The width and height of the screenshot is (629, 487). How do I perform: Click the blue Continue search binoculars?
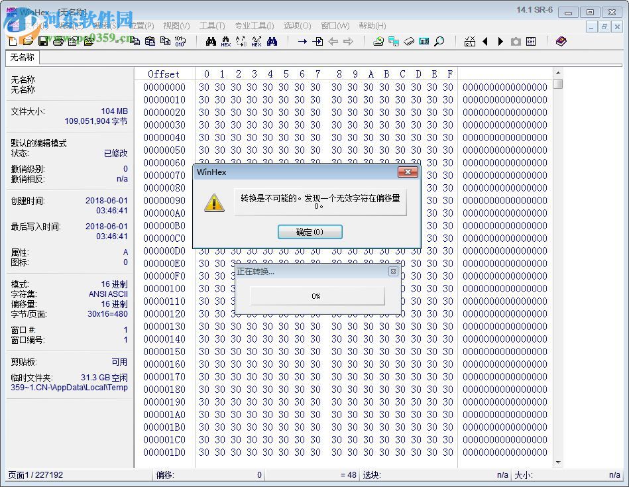pyautogui.click(x=272, y=41)
